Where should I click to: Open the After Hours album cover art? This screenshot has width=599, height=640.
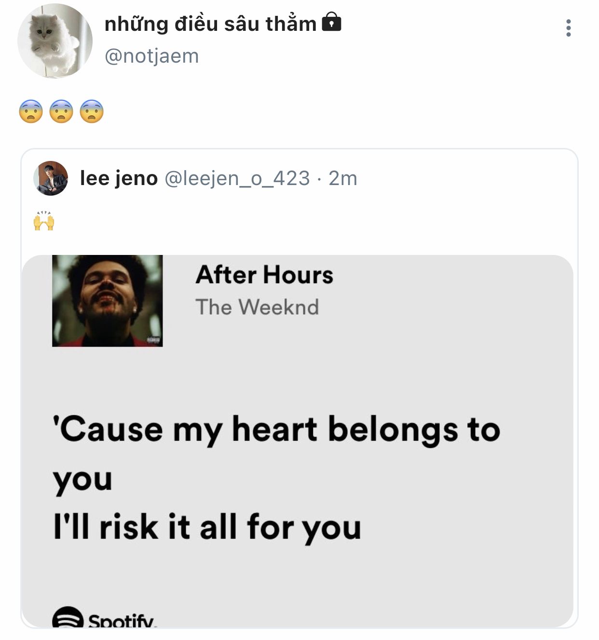(107, 301)
